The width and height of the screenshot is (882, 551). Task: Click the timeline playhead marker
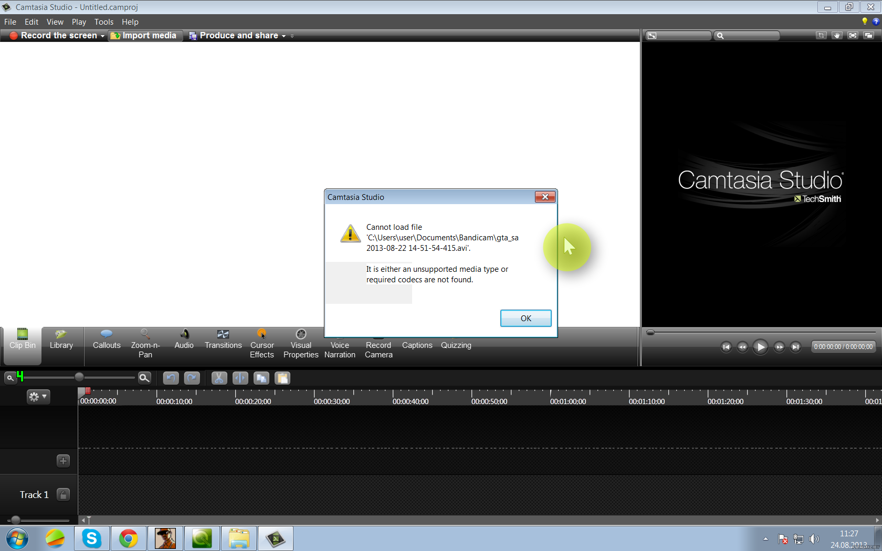point(87,390)
